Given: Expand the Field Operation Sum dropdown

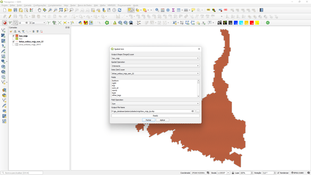Looking at the screenshot, I should (x=155, y=104).
